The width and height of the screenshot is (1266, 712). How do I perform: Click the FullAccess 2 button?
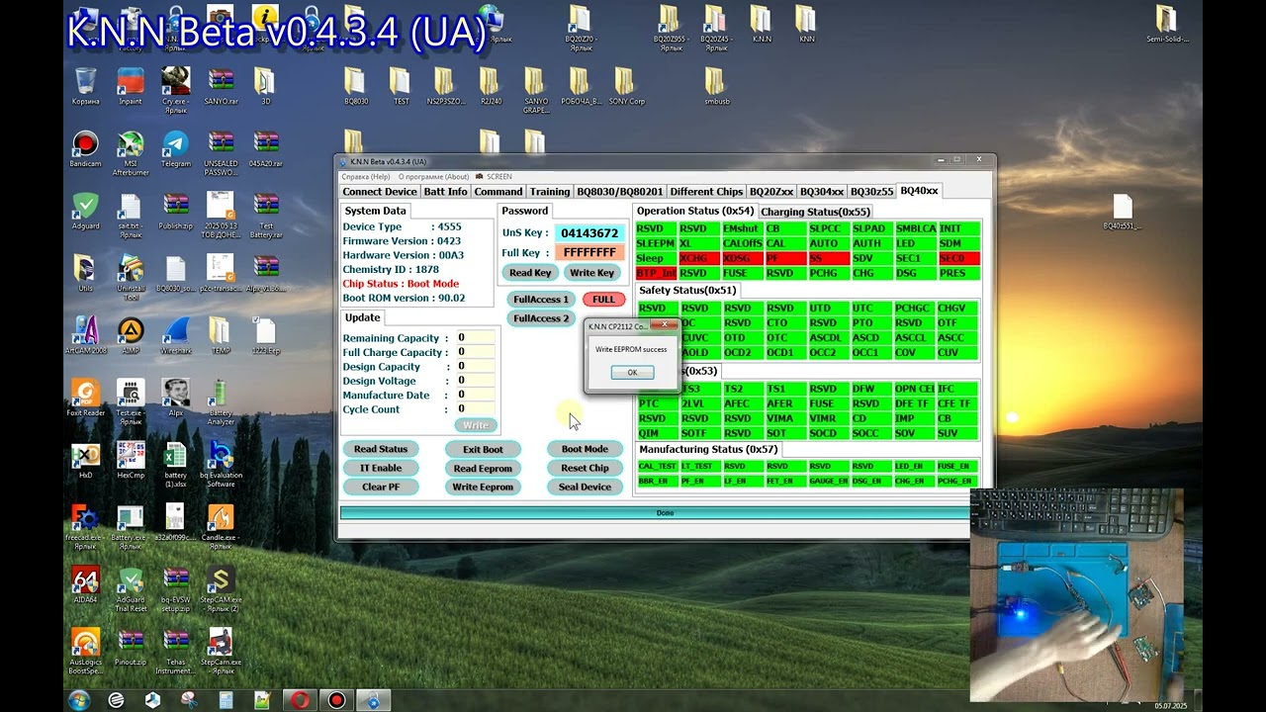coord(541,318)
